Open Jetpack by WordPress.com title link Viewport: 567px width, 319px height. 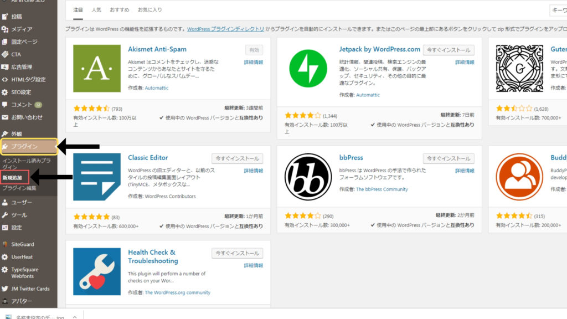(x=380, y=49)
